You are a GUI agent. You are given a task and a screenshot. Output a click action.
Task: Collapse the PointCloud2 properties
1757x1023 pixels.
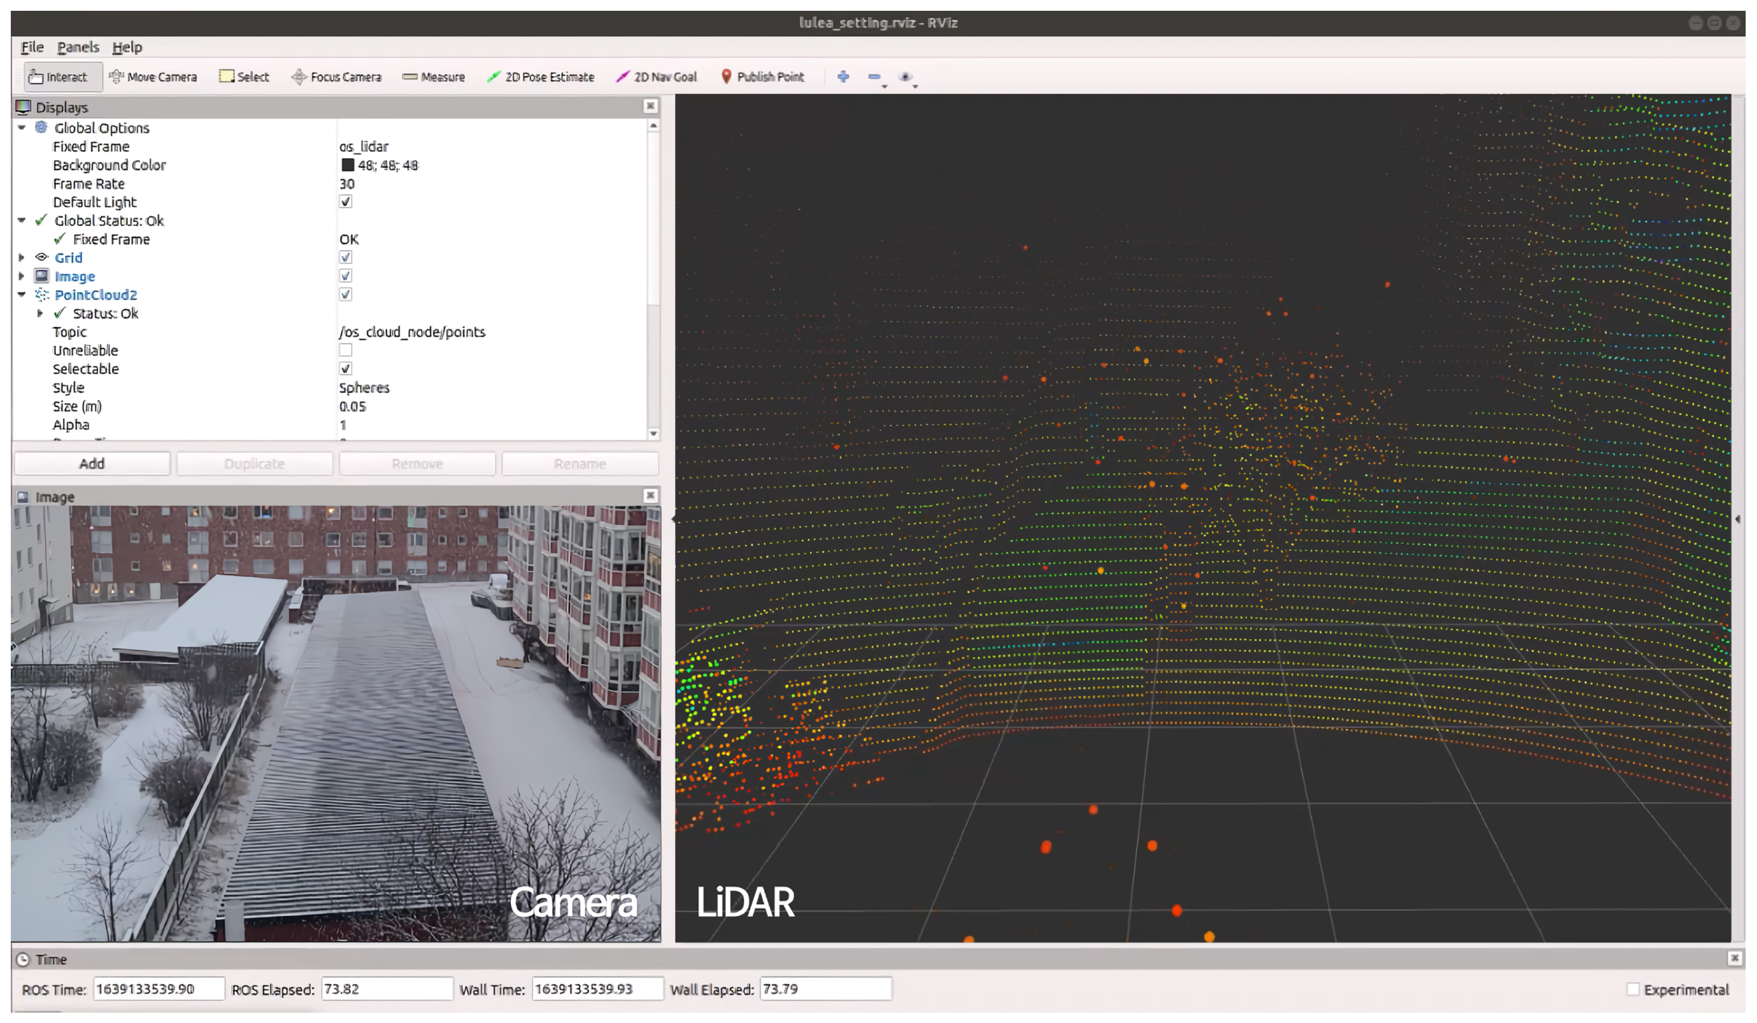click(22, 295)
